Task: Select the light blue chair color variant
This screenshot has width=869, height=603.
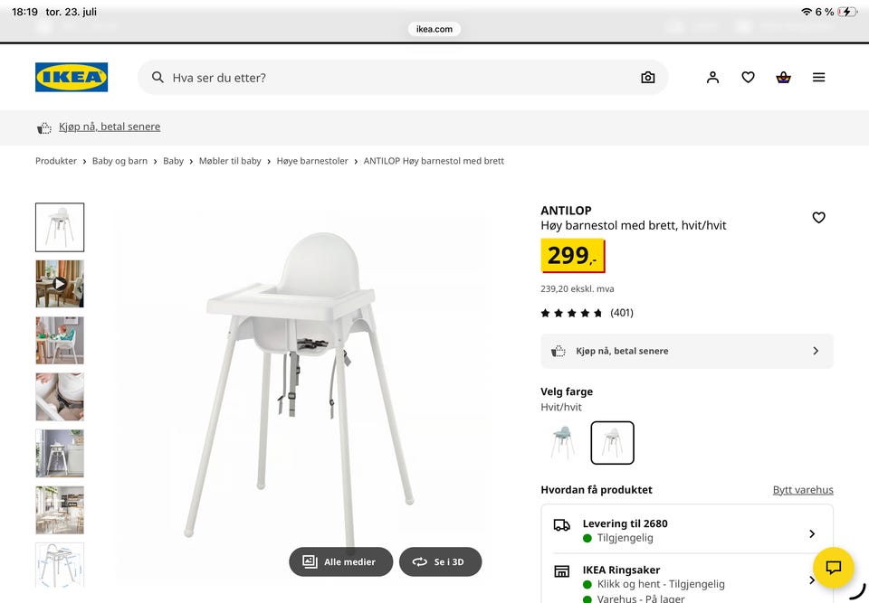Action: click(x=562, y=443)
